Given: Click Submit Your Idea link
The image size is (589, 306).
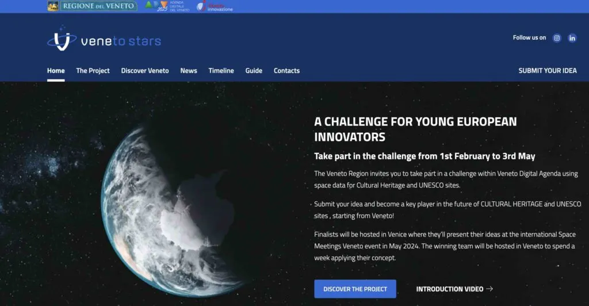Looking at the screenshot, I should (548, 71).
